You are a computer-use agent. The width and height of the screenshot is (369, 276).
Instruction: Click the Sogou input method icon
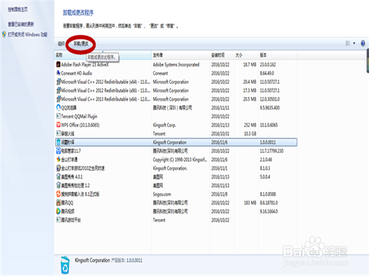tap(58, 194)
